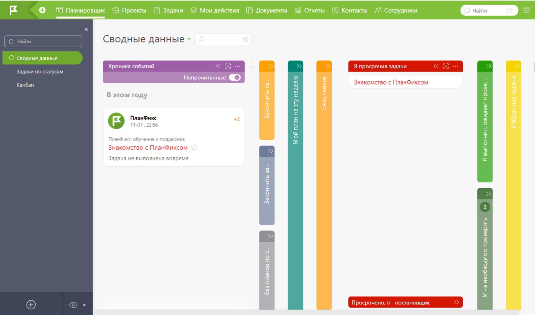Viewport: 535px width, 315px height.
Task: Click the sidebar Найти search field
Action: 43,41
